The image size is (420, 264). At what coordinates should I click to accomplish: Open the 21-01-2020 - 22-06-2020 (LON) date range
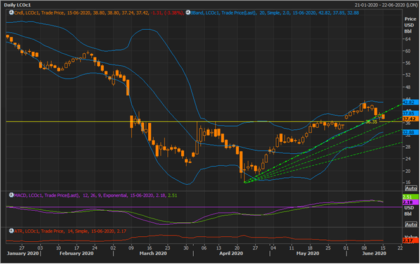tap(386, 5)
